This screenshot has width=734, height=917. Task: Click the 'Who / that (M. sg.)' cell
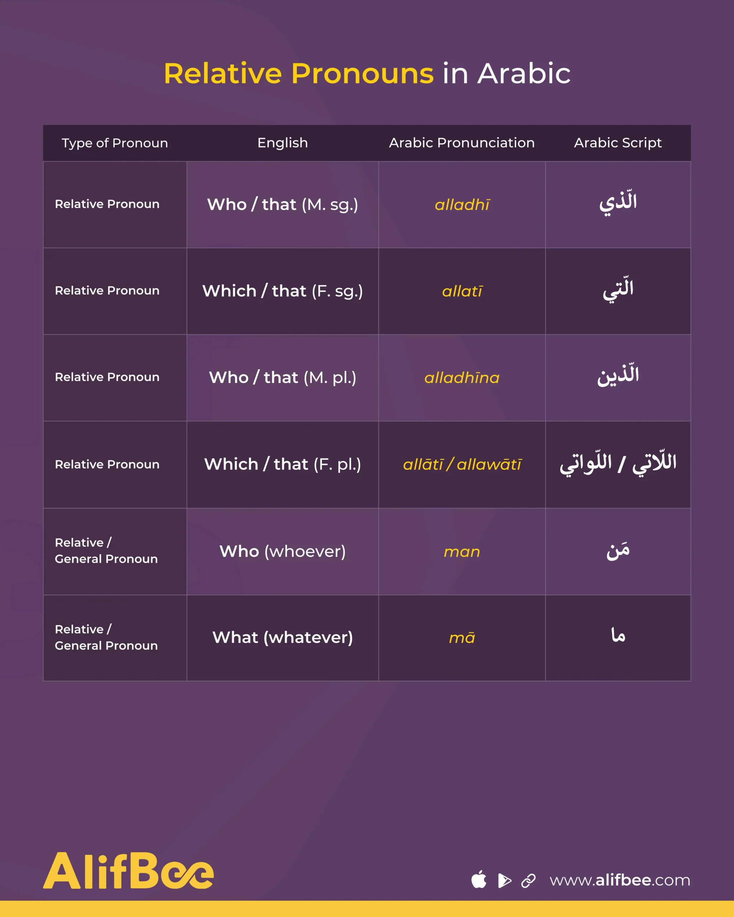(x=282, y=205)
